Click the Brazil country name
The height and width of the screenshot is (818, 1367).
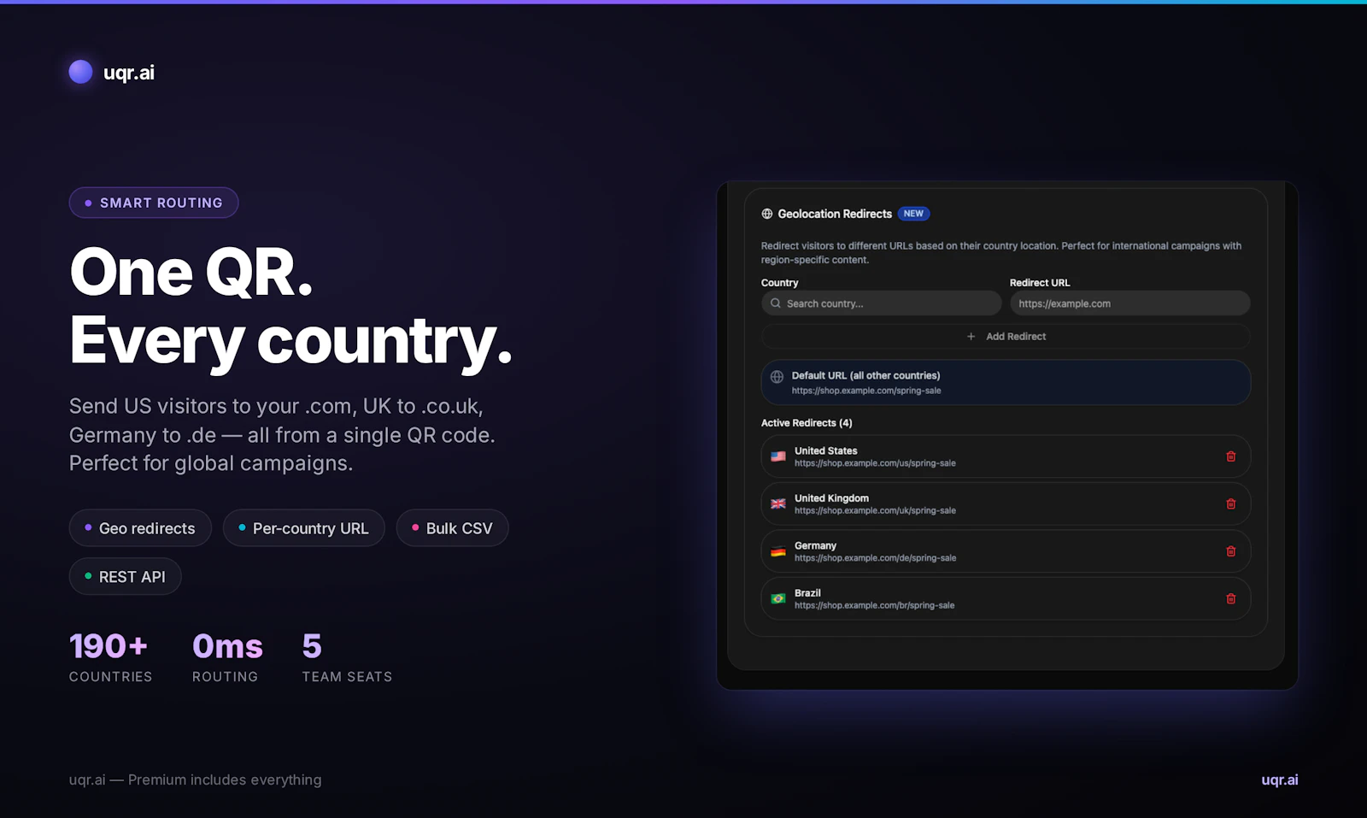807,593
